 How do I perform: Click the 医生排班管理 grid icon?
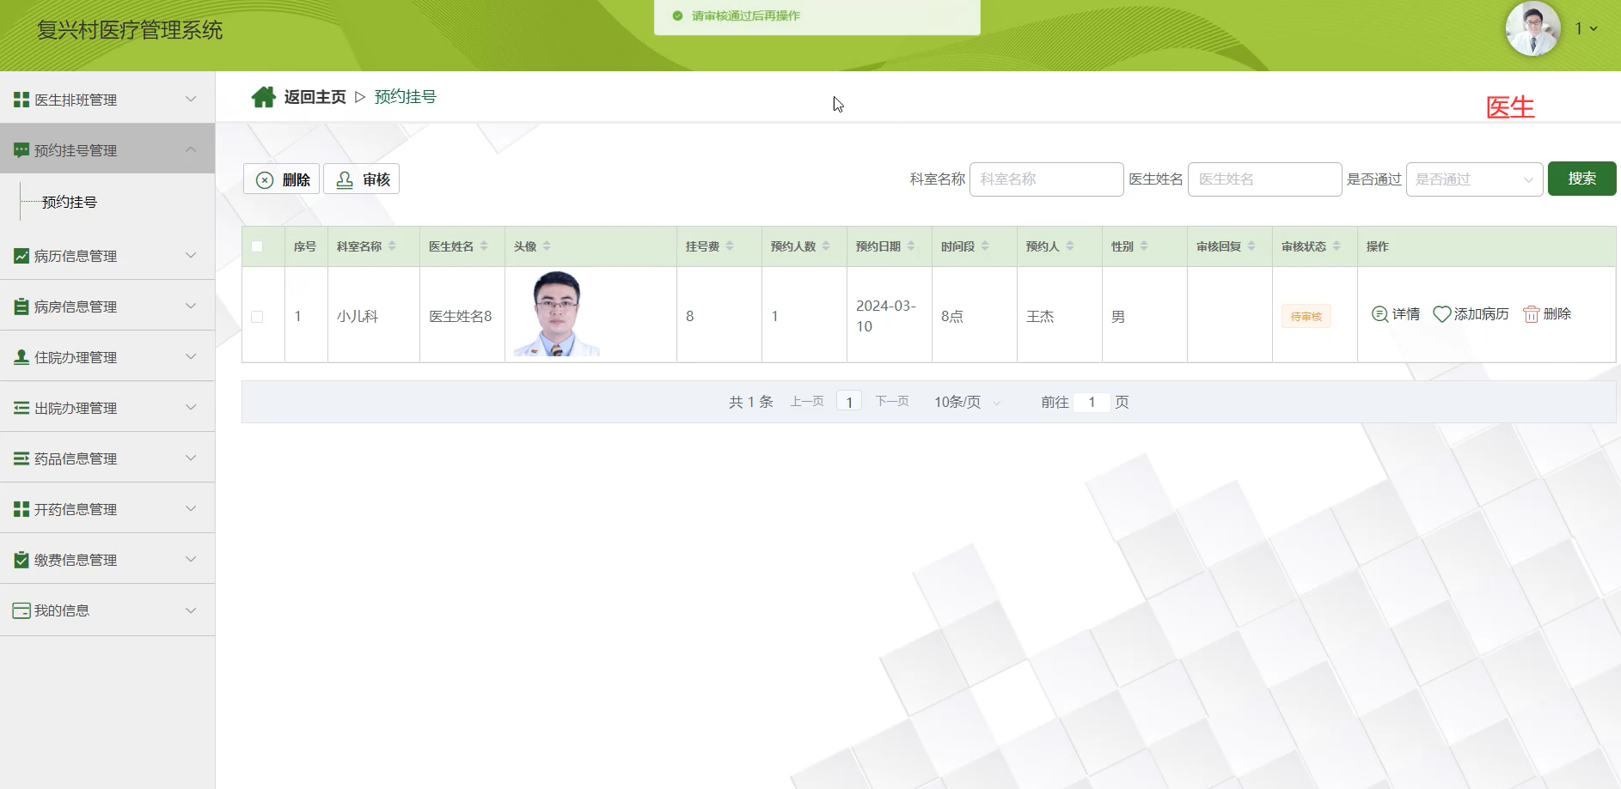[21, 100]
